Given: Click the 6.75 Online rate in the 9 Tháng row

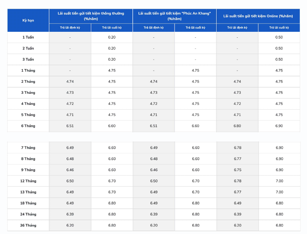Looking at the screenshot, I should click(237, 170).
